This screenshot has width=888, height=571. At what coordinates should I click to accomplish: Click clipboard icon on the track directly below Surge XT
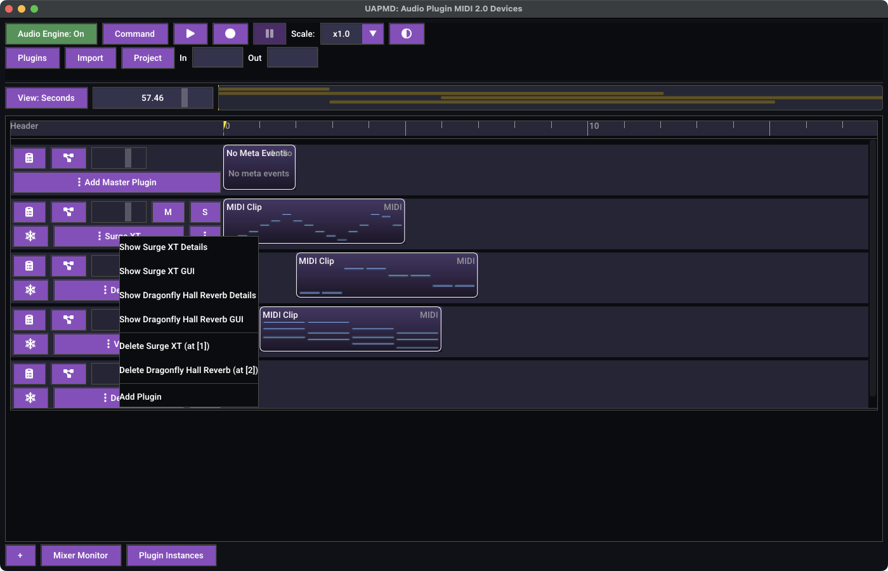tap(29, 266)
